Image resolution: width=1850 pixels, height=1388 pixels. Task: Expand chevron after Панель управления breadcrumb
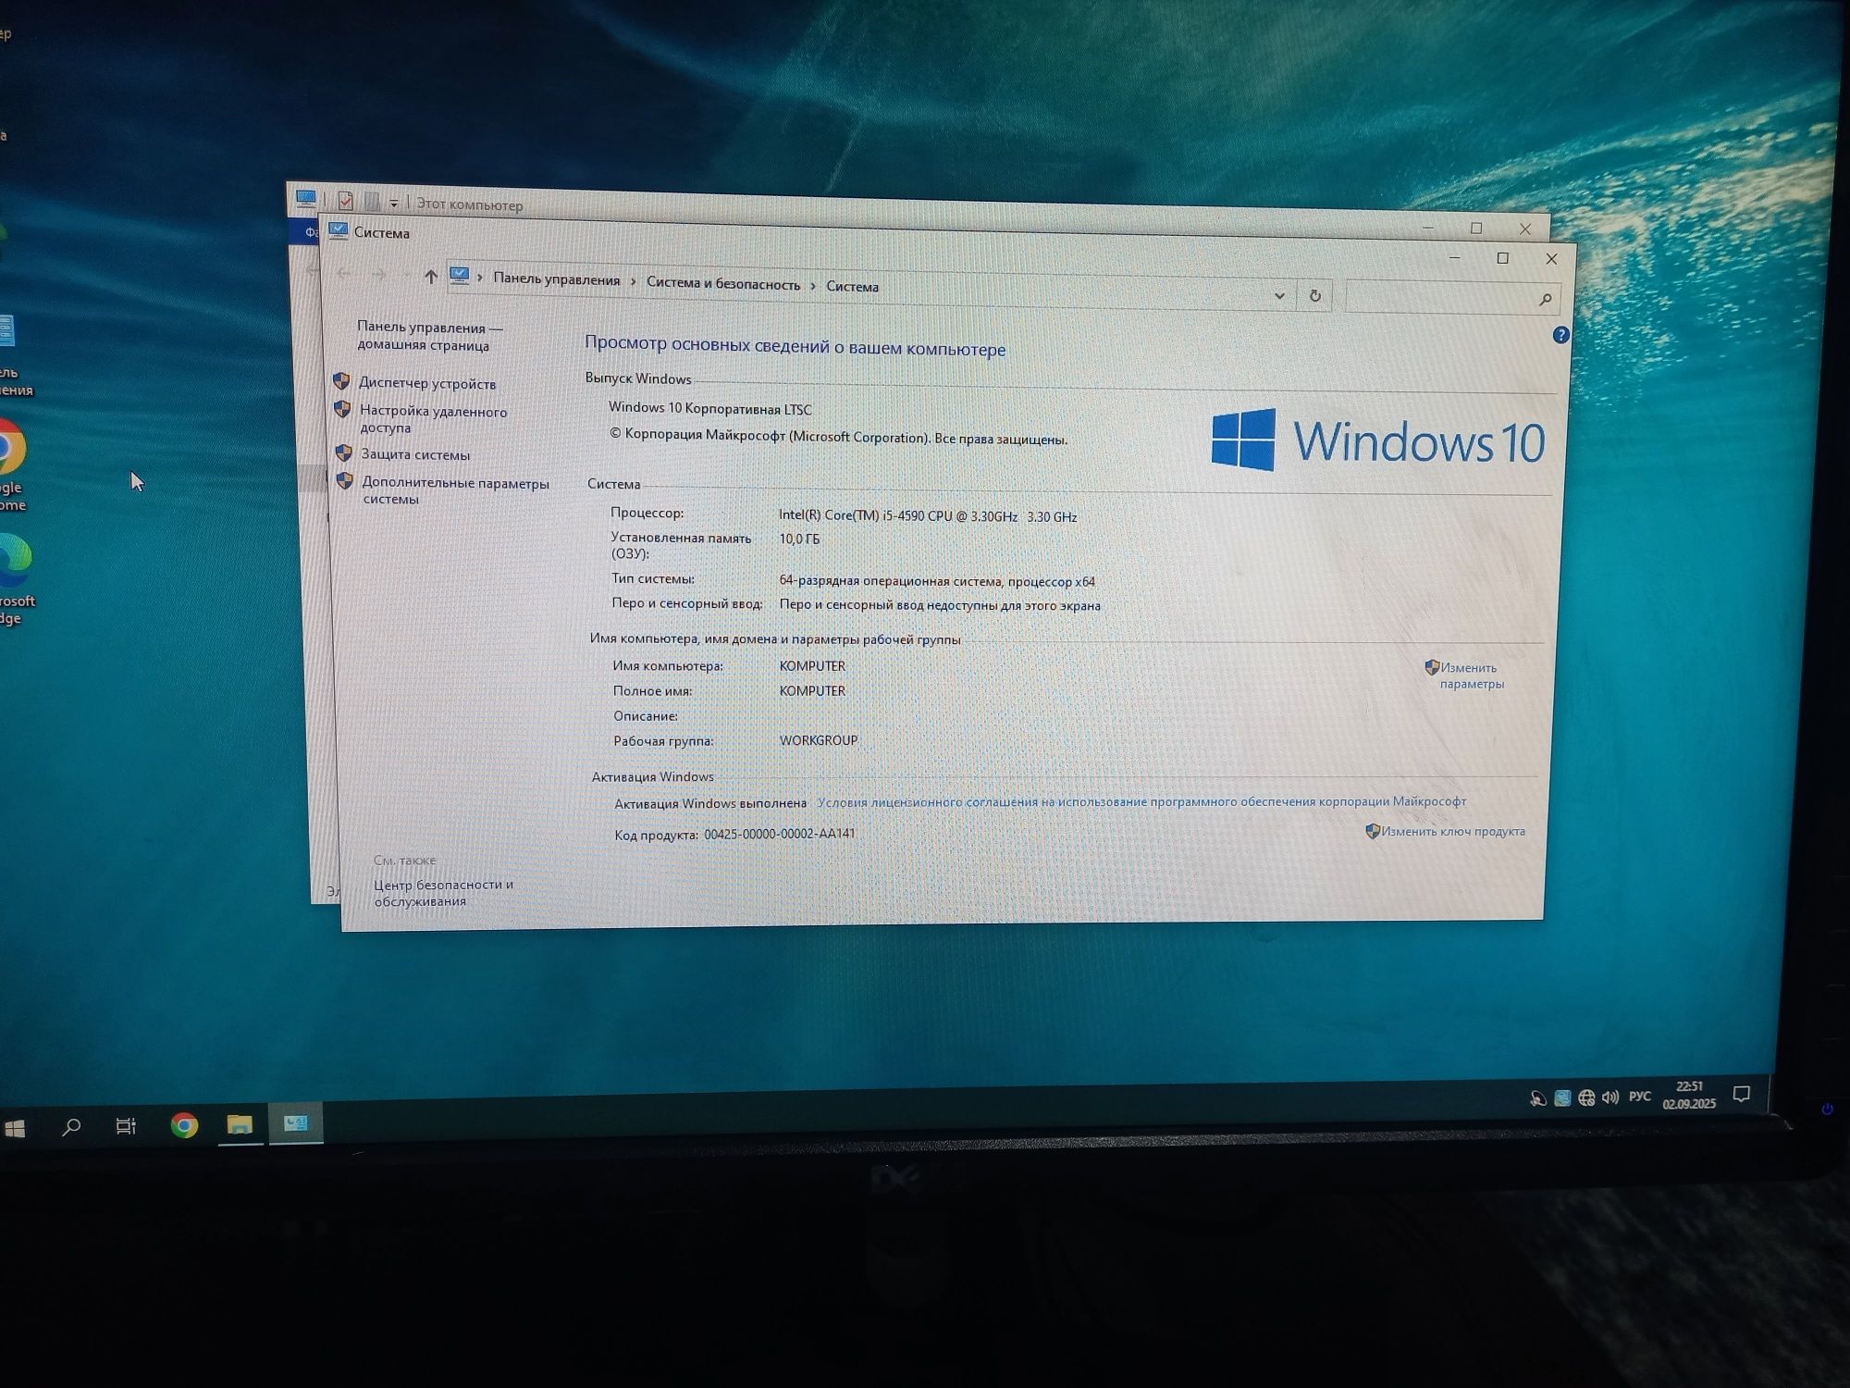[x=633, y=281]
